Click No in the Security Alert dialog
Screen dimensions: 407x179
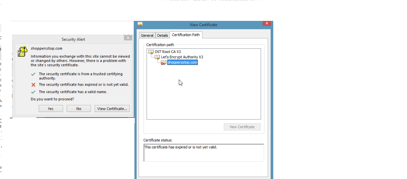79,109
